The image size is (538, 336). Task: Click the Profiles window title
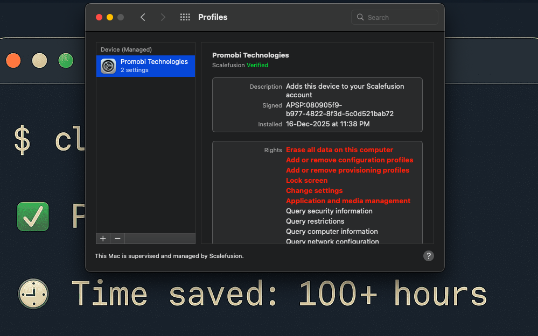[213, 17]
